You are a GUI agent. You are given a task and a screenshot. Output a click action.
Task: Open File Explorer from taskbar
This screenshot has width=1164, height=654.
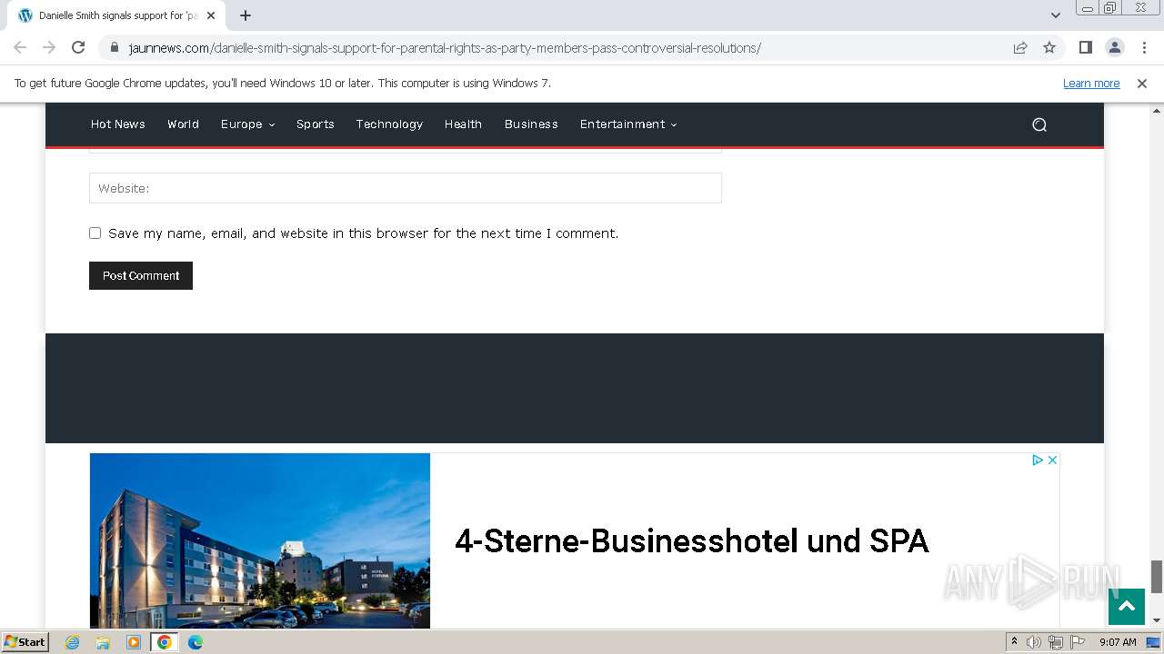click(x=103, y=642)
